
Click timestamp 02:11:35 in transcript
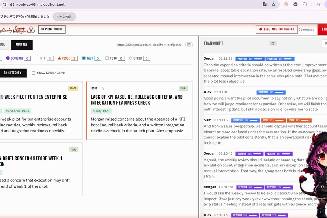point(226,58)
